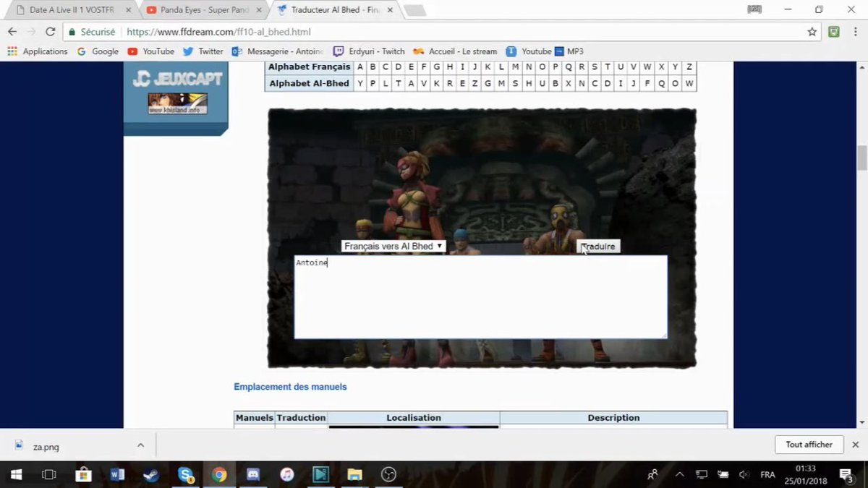
Task: Open Discord from the taskbar
Action: pyautogui.click(x=253, y=474)
